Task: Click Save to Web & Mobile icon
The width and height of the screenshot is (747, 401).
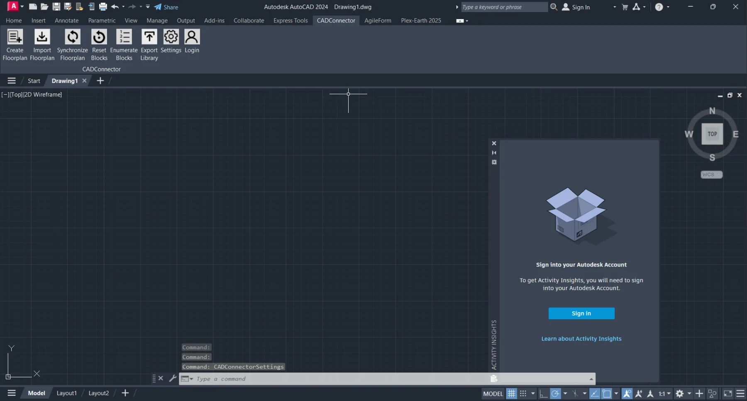Action: (x=91, y=7)
